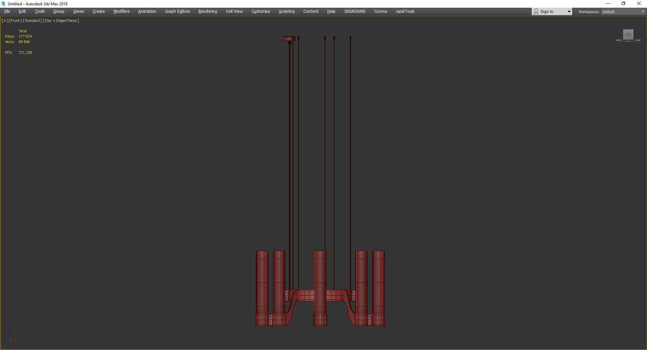Open the rapidTools menu
Image resolution: width=647 pixels, height=350 pixels.
[x=405, y=11]
